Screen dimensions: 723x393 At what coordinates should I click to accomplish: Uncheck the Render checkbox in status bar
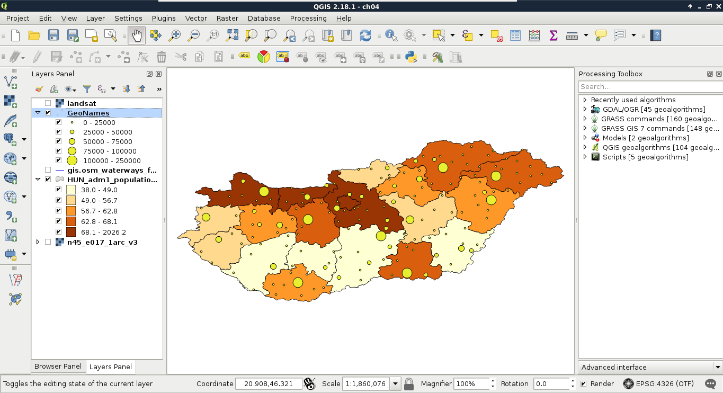coord(584,383)
